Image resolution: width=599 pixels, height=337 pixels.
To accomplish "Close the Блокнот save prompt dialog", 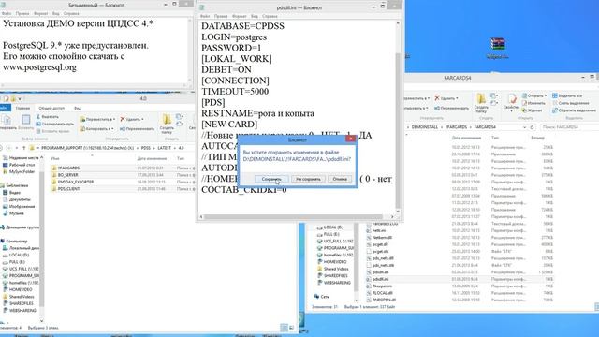I will tap(350, 139).
